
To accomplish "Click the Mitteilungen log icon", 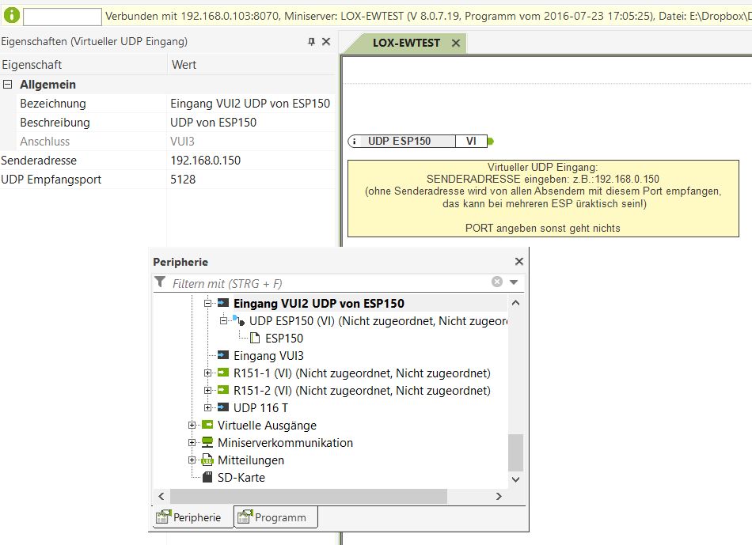I will pos(207,460).
